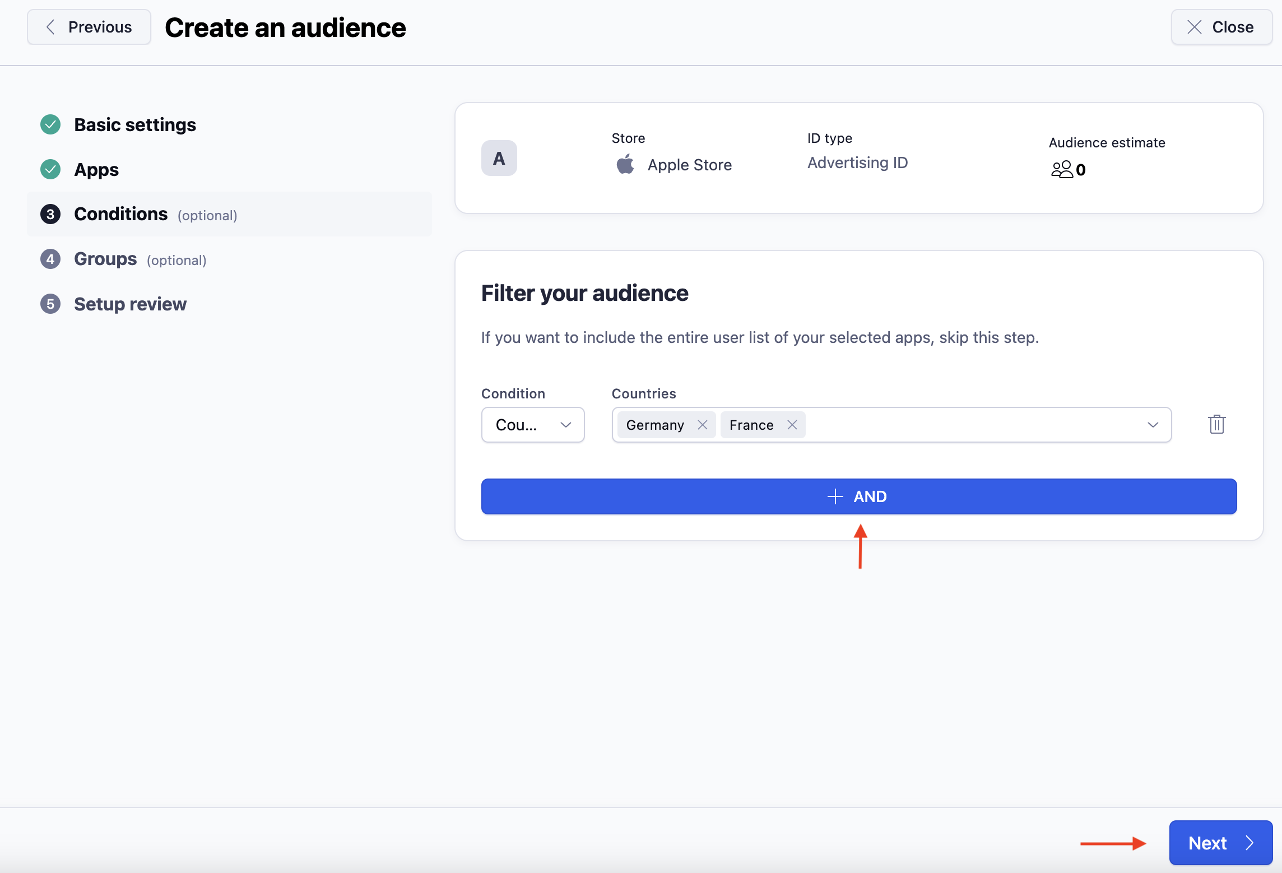Click the green checkmark beside Basic settings
This screenshot has width=1282, height=873.
pos(50,124)
